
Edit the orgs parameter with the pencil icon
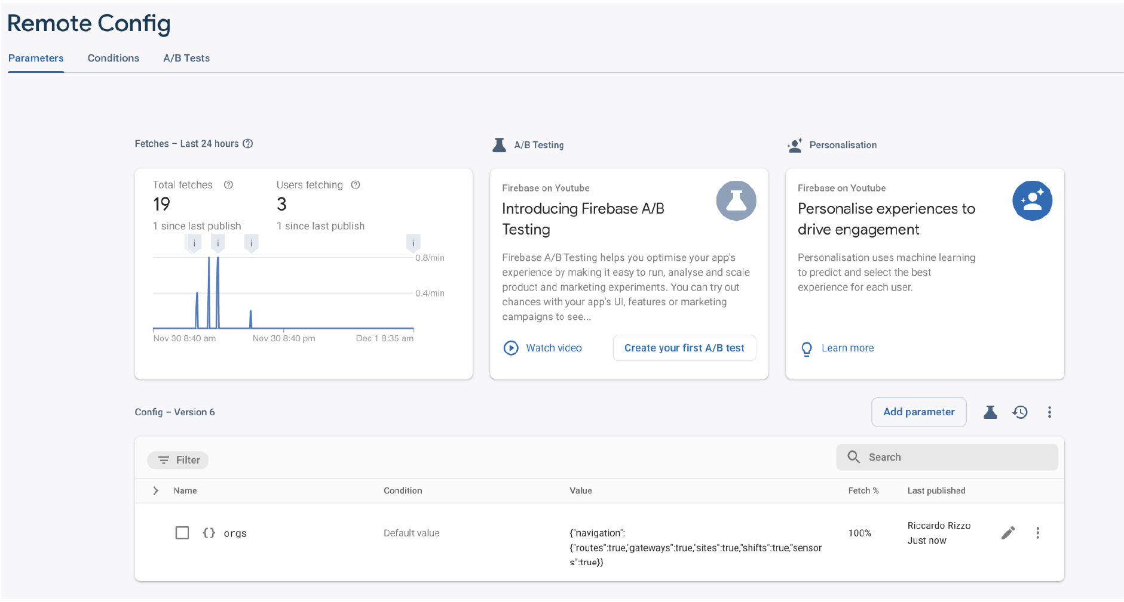point(1008,533)
